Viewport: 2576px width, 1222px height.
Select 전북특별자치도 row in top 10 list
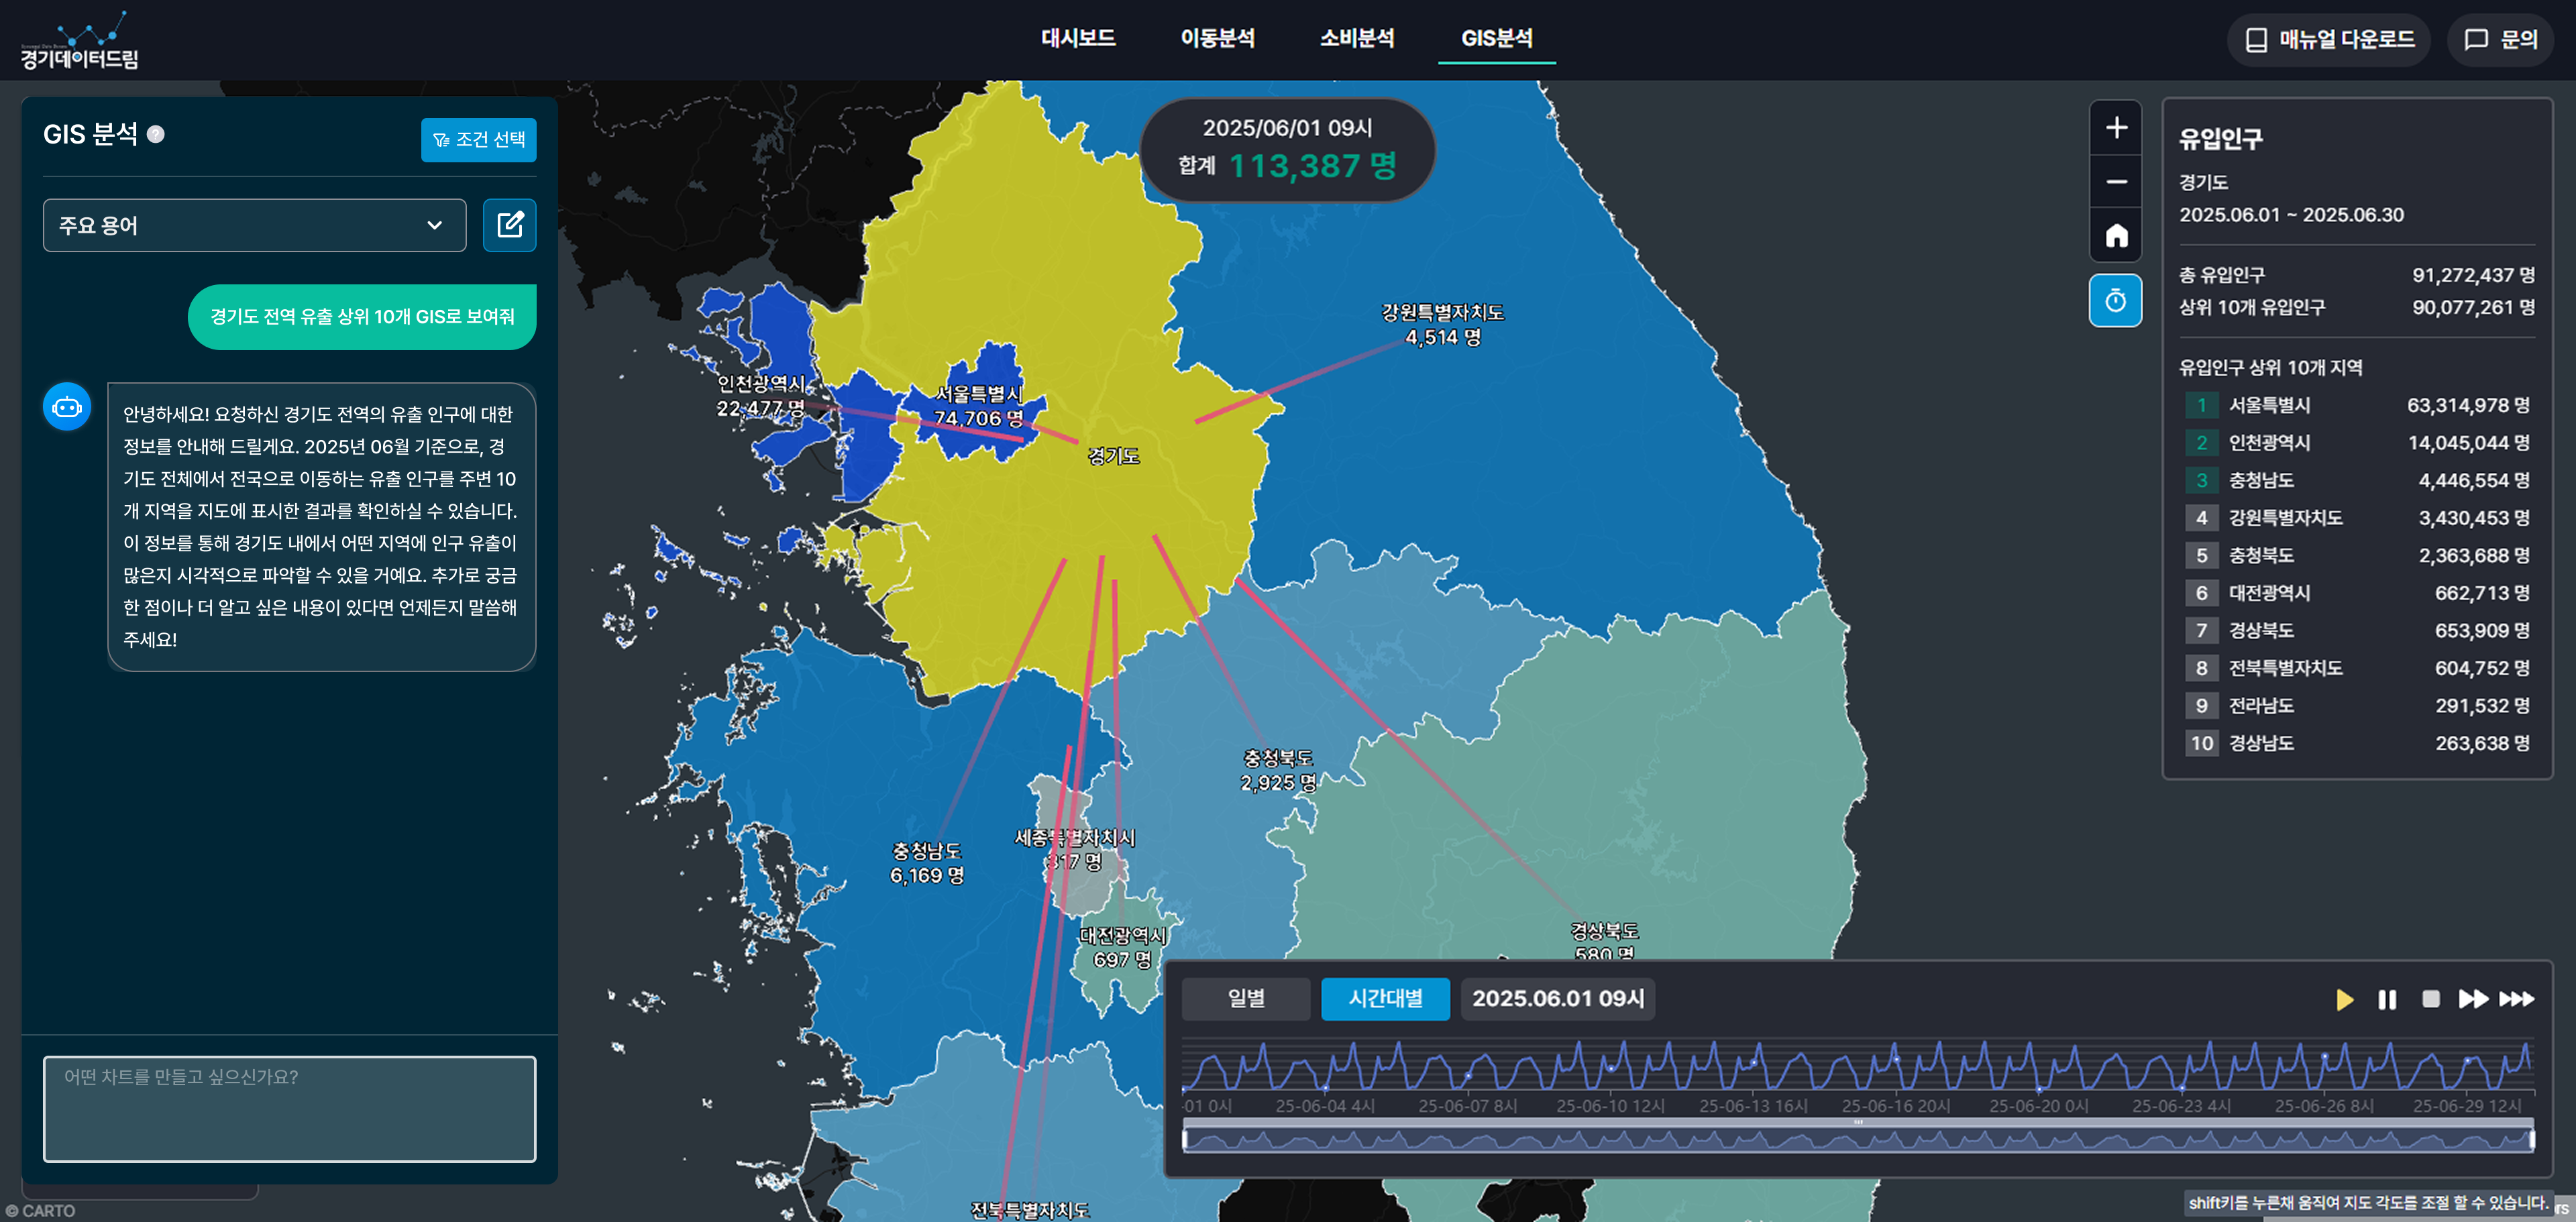point(2358,668)
